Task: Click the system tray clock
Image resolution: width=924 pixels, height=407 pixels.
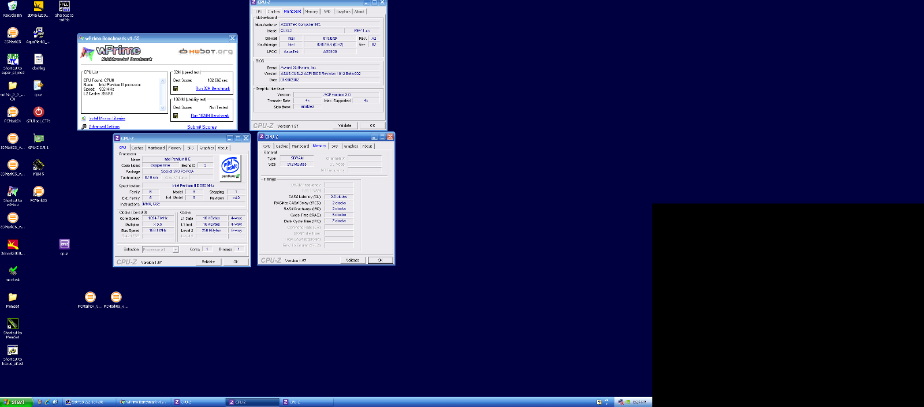Action: click(x=639, y=402)
